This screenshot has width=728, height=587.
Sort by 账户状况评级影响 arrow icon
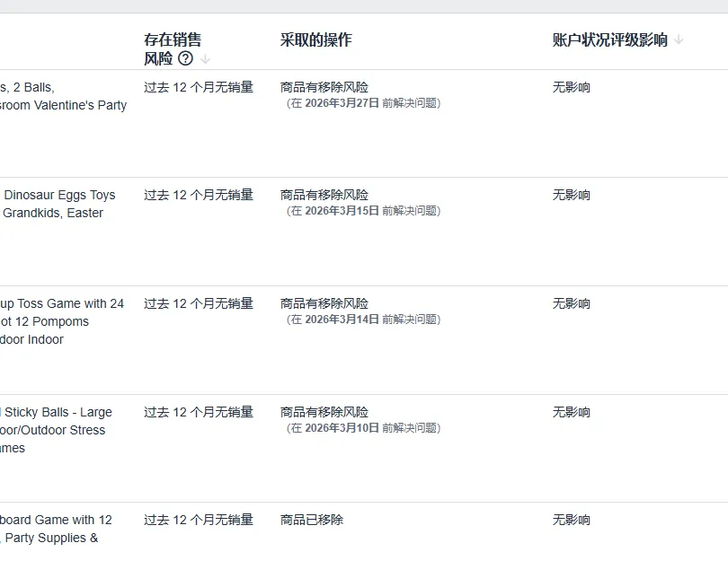coord(679,39)
